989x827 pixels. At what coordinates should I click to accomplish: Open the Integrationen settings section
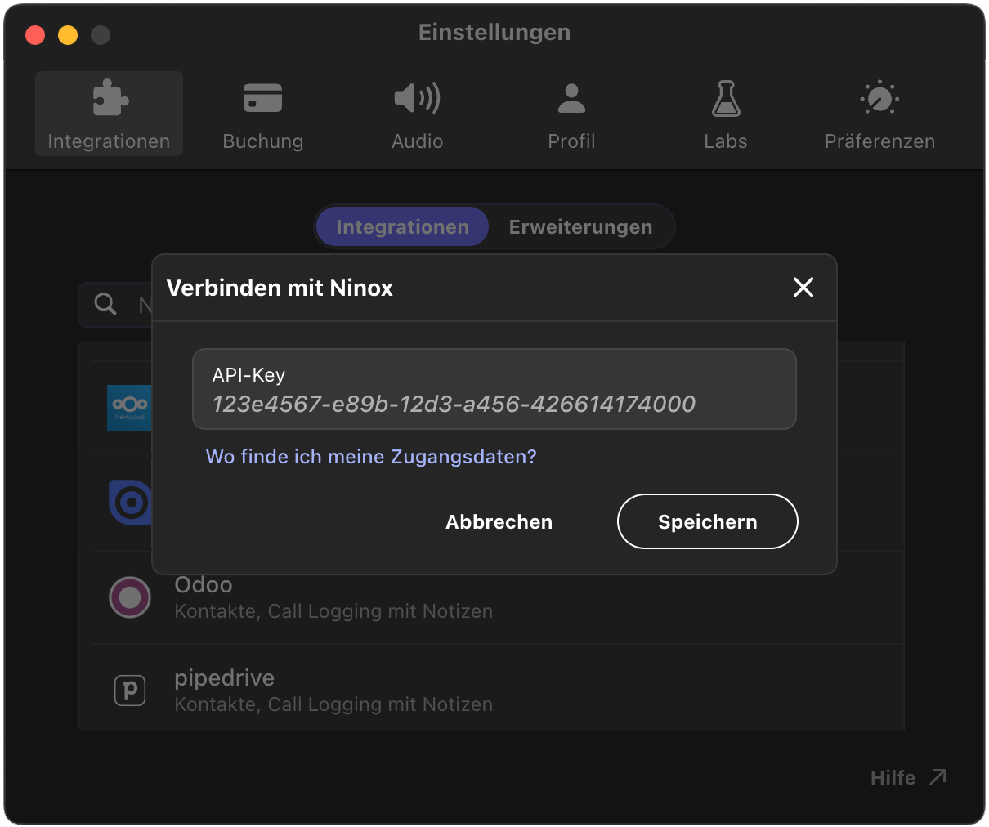tap(109, 113)
